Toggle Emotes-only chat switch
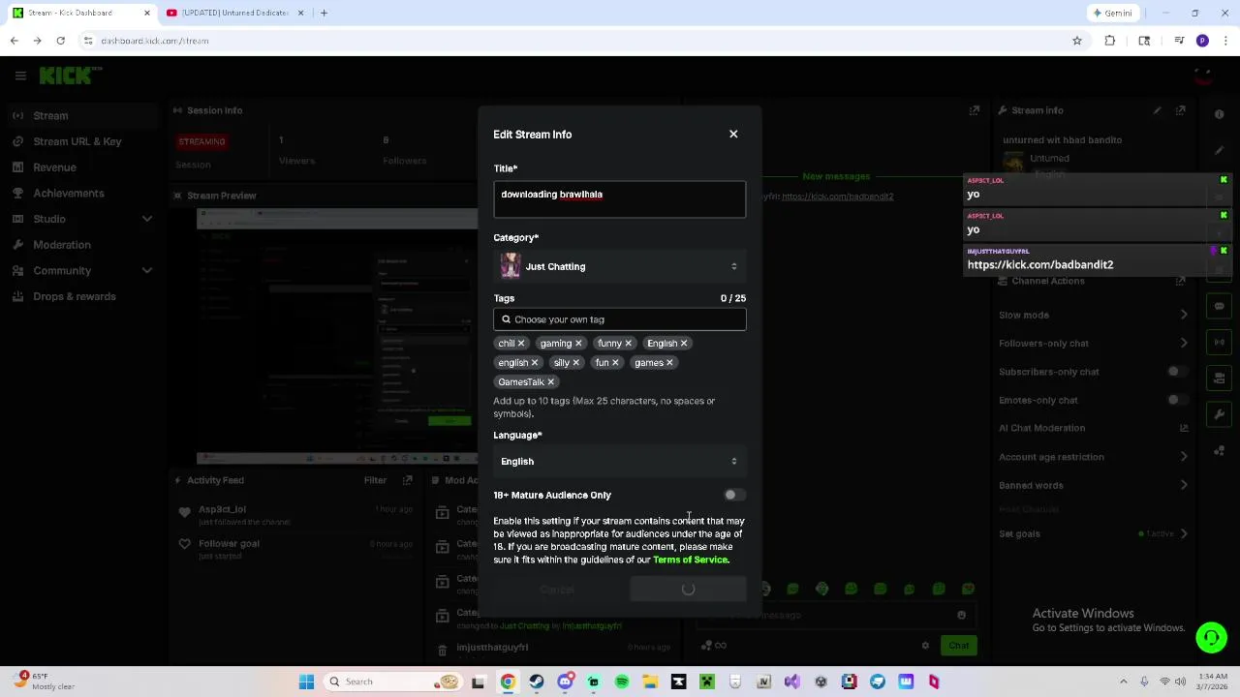This screenshot has height=697, width=1240. point(1177,400)
